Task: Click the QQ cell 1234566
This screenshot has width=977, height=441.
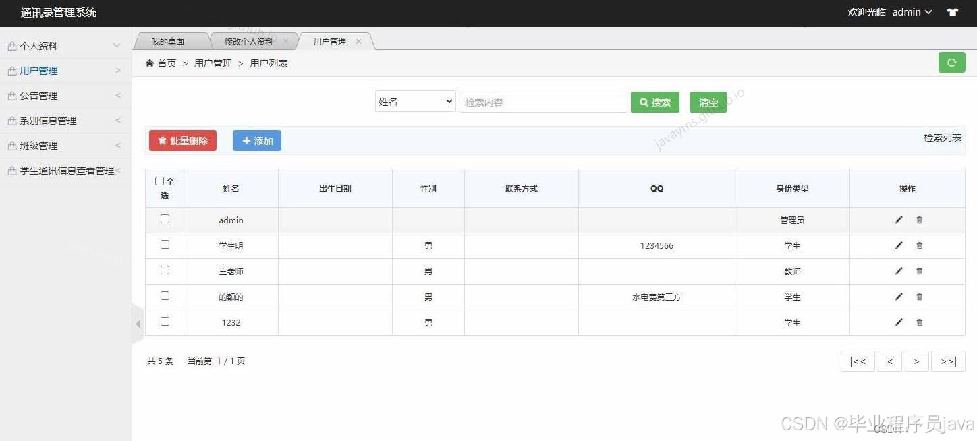Action: click(x=657, y=246)
